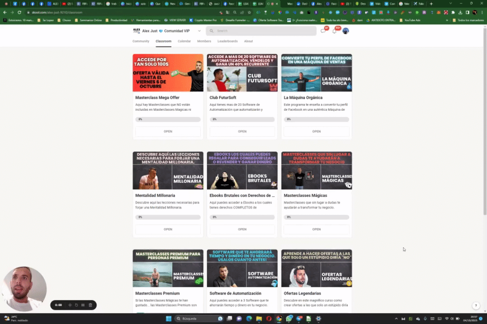Open the Ebooks Brutales thumbnail
This screenshot has width=487, height=324.
(x=242, y=171)
